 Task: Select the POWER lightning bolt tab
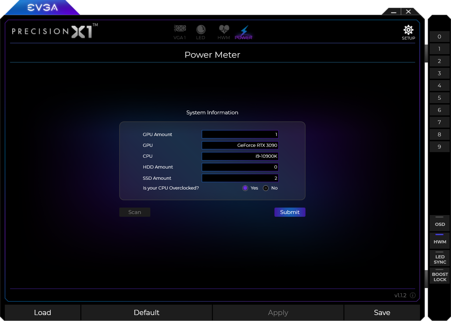pos(244,32)
